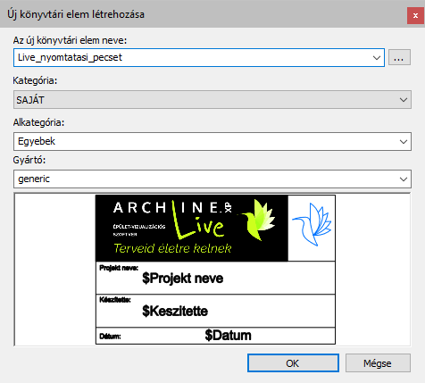Click the Terveid életre kelnek slogan
425x383 pixels.
pos(172,248)
